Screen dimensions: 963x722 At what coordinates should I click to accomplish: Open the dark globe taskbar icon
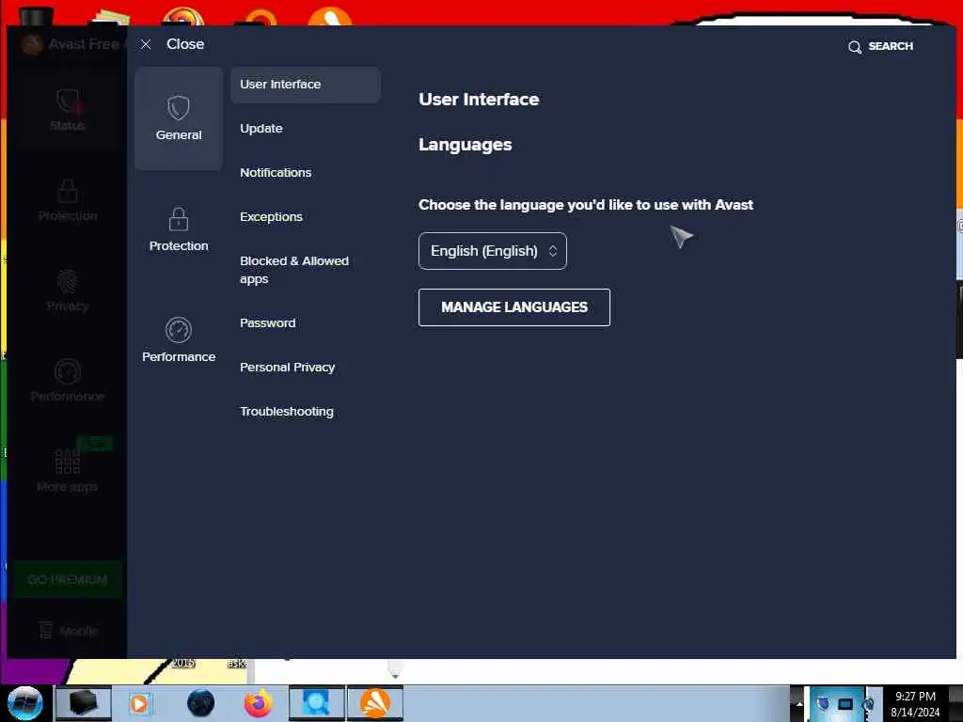pos(201,703)
